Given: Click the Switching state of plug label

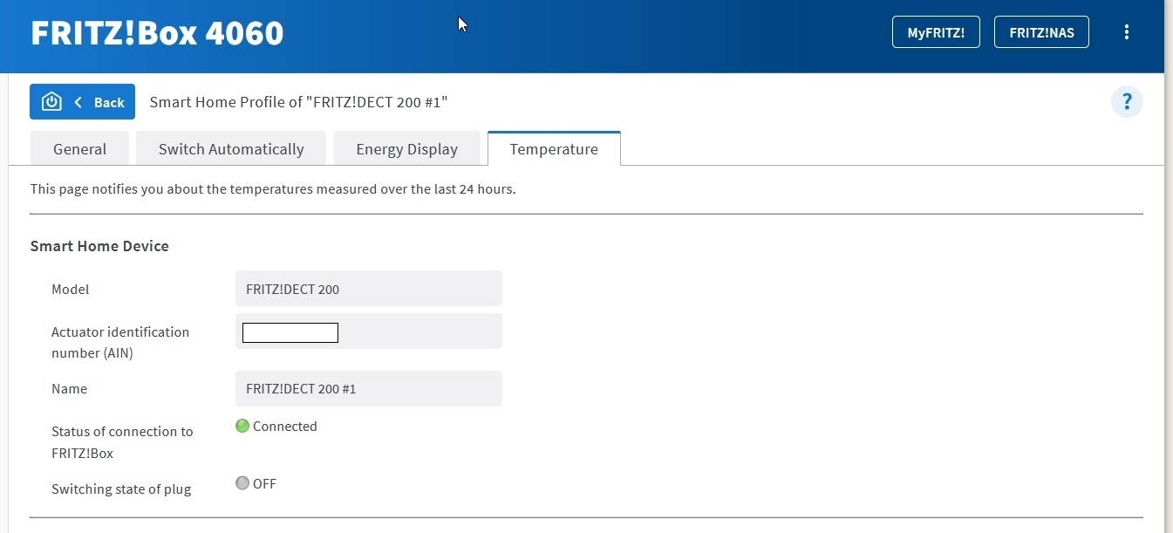Looking at the screenshot, I should coord(121,489).
